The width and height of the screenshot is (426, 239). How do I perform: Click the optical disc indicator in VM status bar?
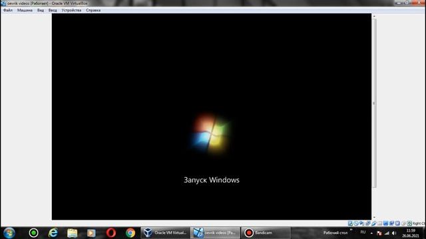tap(356, 223)
